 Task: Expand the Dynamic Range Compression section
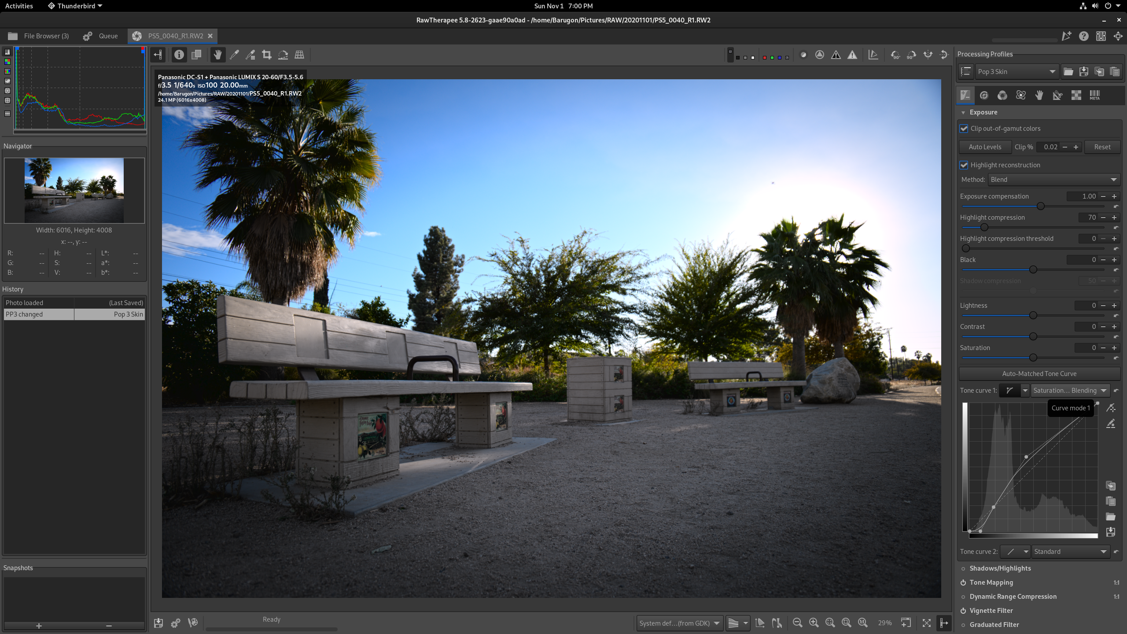1013,597
